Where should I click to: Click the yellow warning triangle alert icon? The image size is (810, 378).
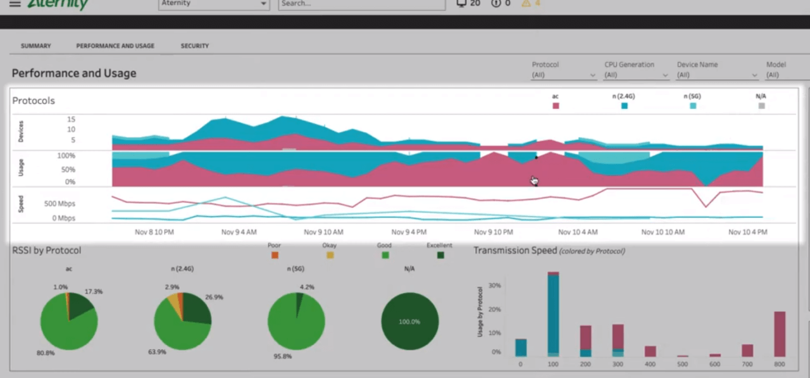pyautogui.click(x=527, y=4)
